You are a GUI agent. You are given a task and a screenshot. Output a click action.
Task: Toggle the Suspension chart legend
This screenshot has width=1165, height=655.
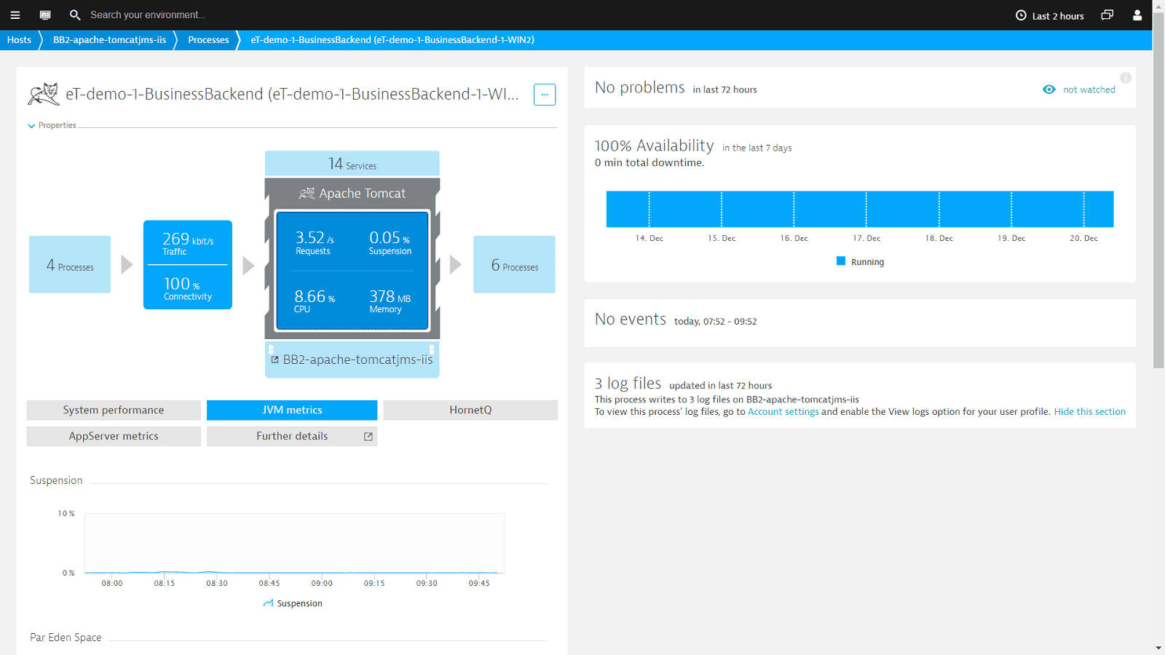pyautogui.click(x=293, y=603)
